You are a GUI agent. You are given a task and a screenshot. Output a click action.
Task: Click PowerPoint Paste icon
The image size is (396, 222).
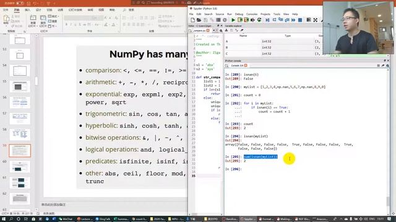tap(6, 19)
